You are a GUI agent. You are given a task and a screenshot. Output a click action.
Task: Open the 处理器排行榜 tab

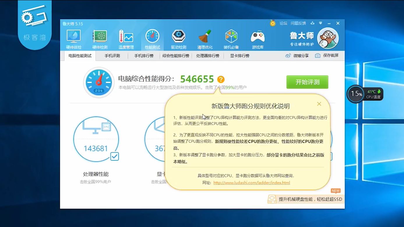pos(207,56)
